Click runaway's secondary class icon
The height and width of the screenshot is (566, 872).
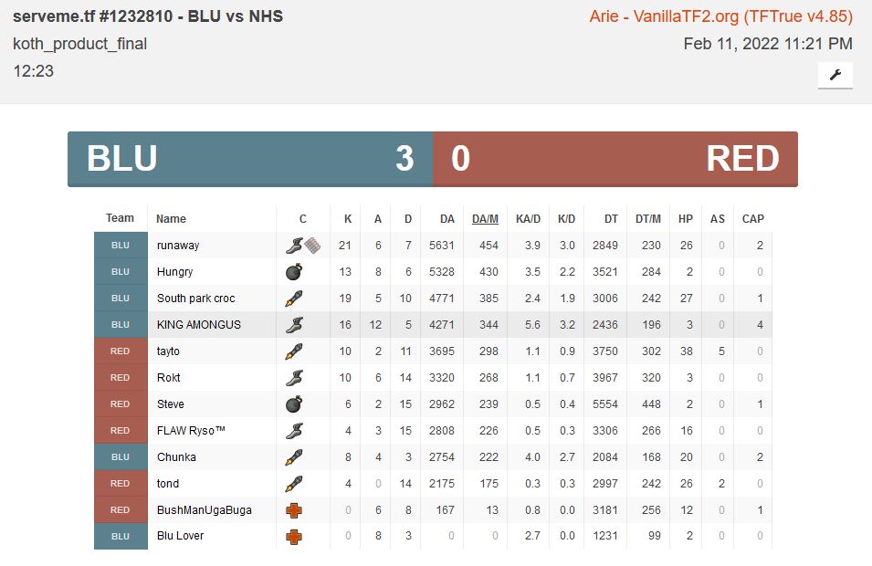(x=312, y=246)
